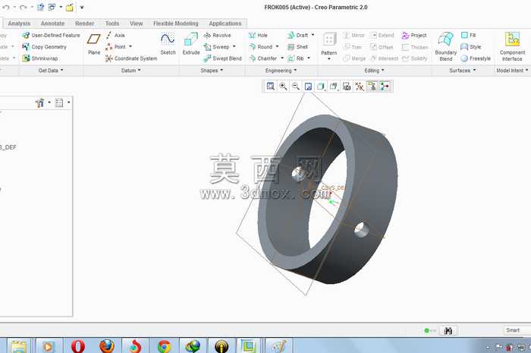Open Google Chrome from the taskbar
Viewport: 531px width, 353px height.
click(165, 346)
